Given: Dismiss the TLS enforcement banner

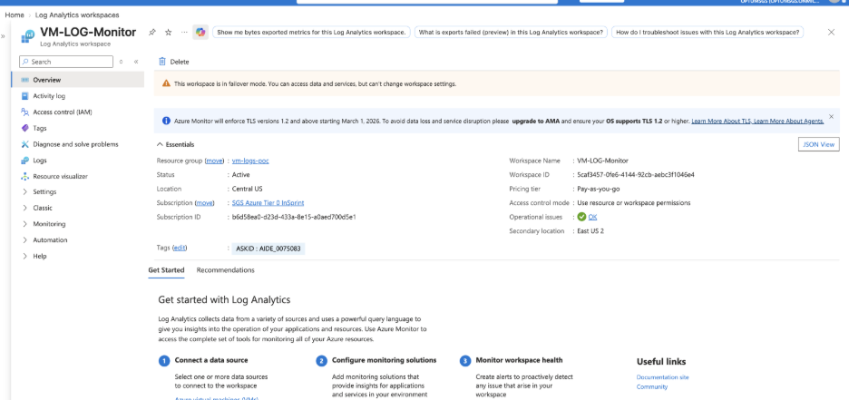Looking at the screenshot, I should click(x=831, y=116).
